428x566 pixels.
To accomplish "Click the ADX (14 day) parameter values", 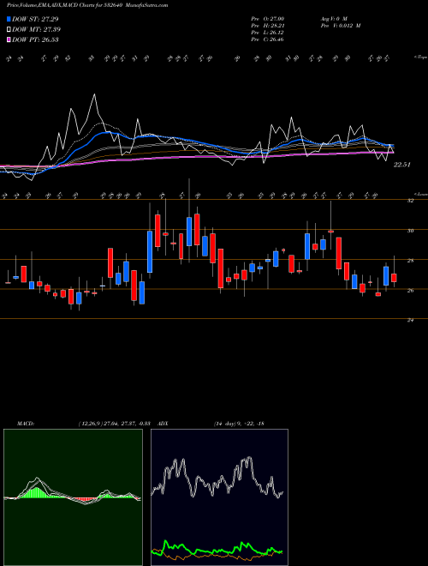I will 239,424.
